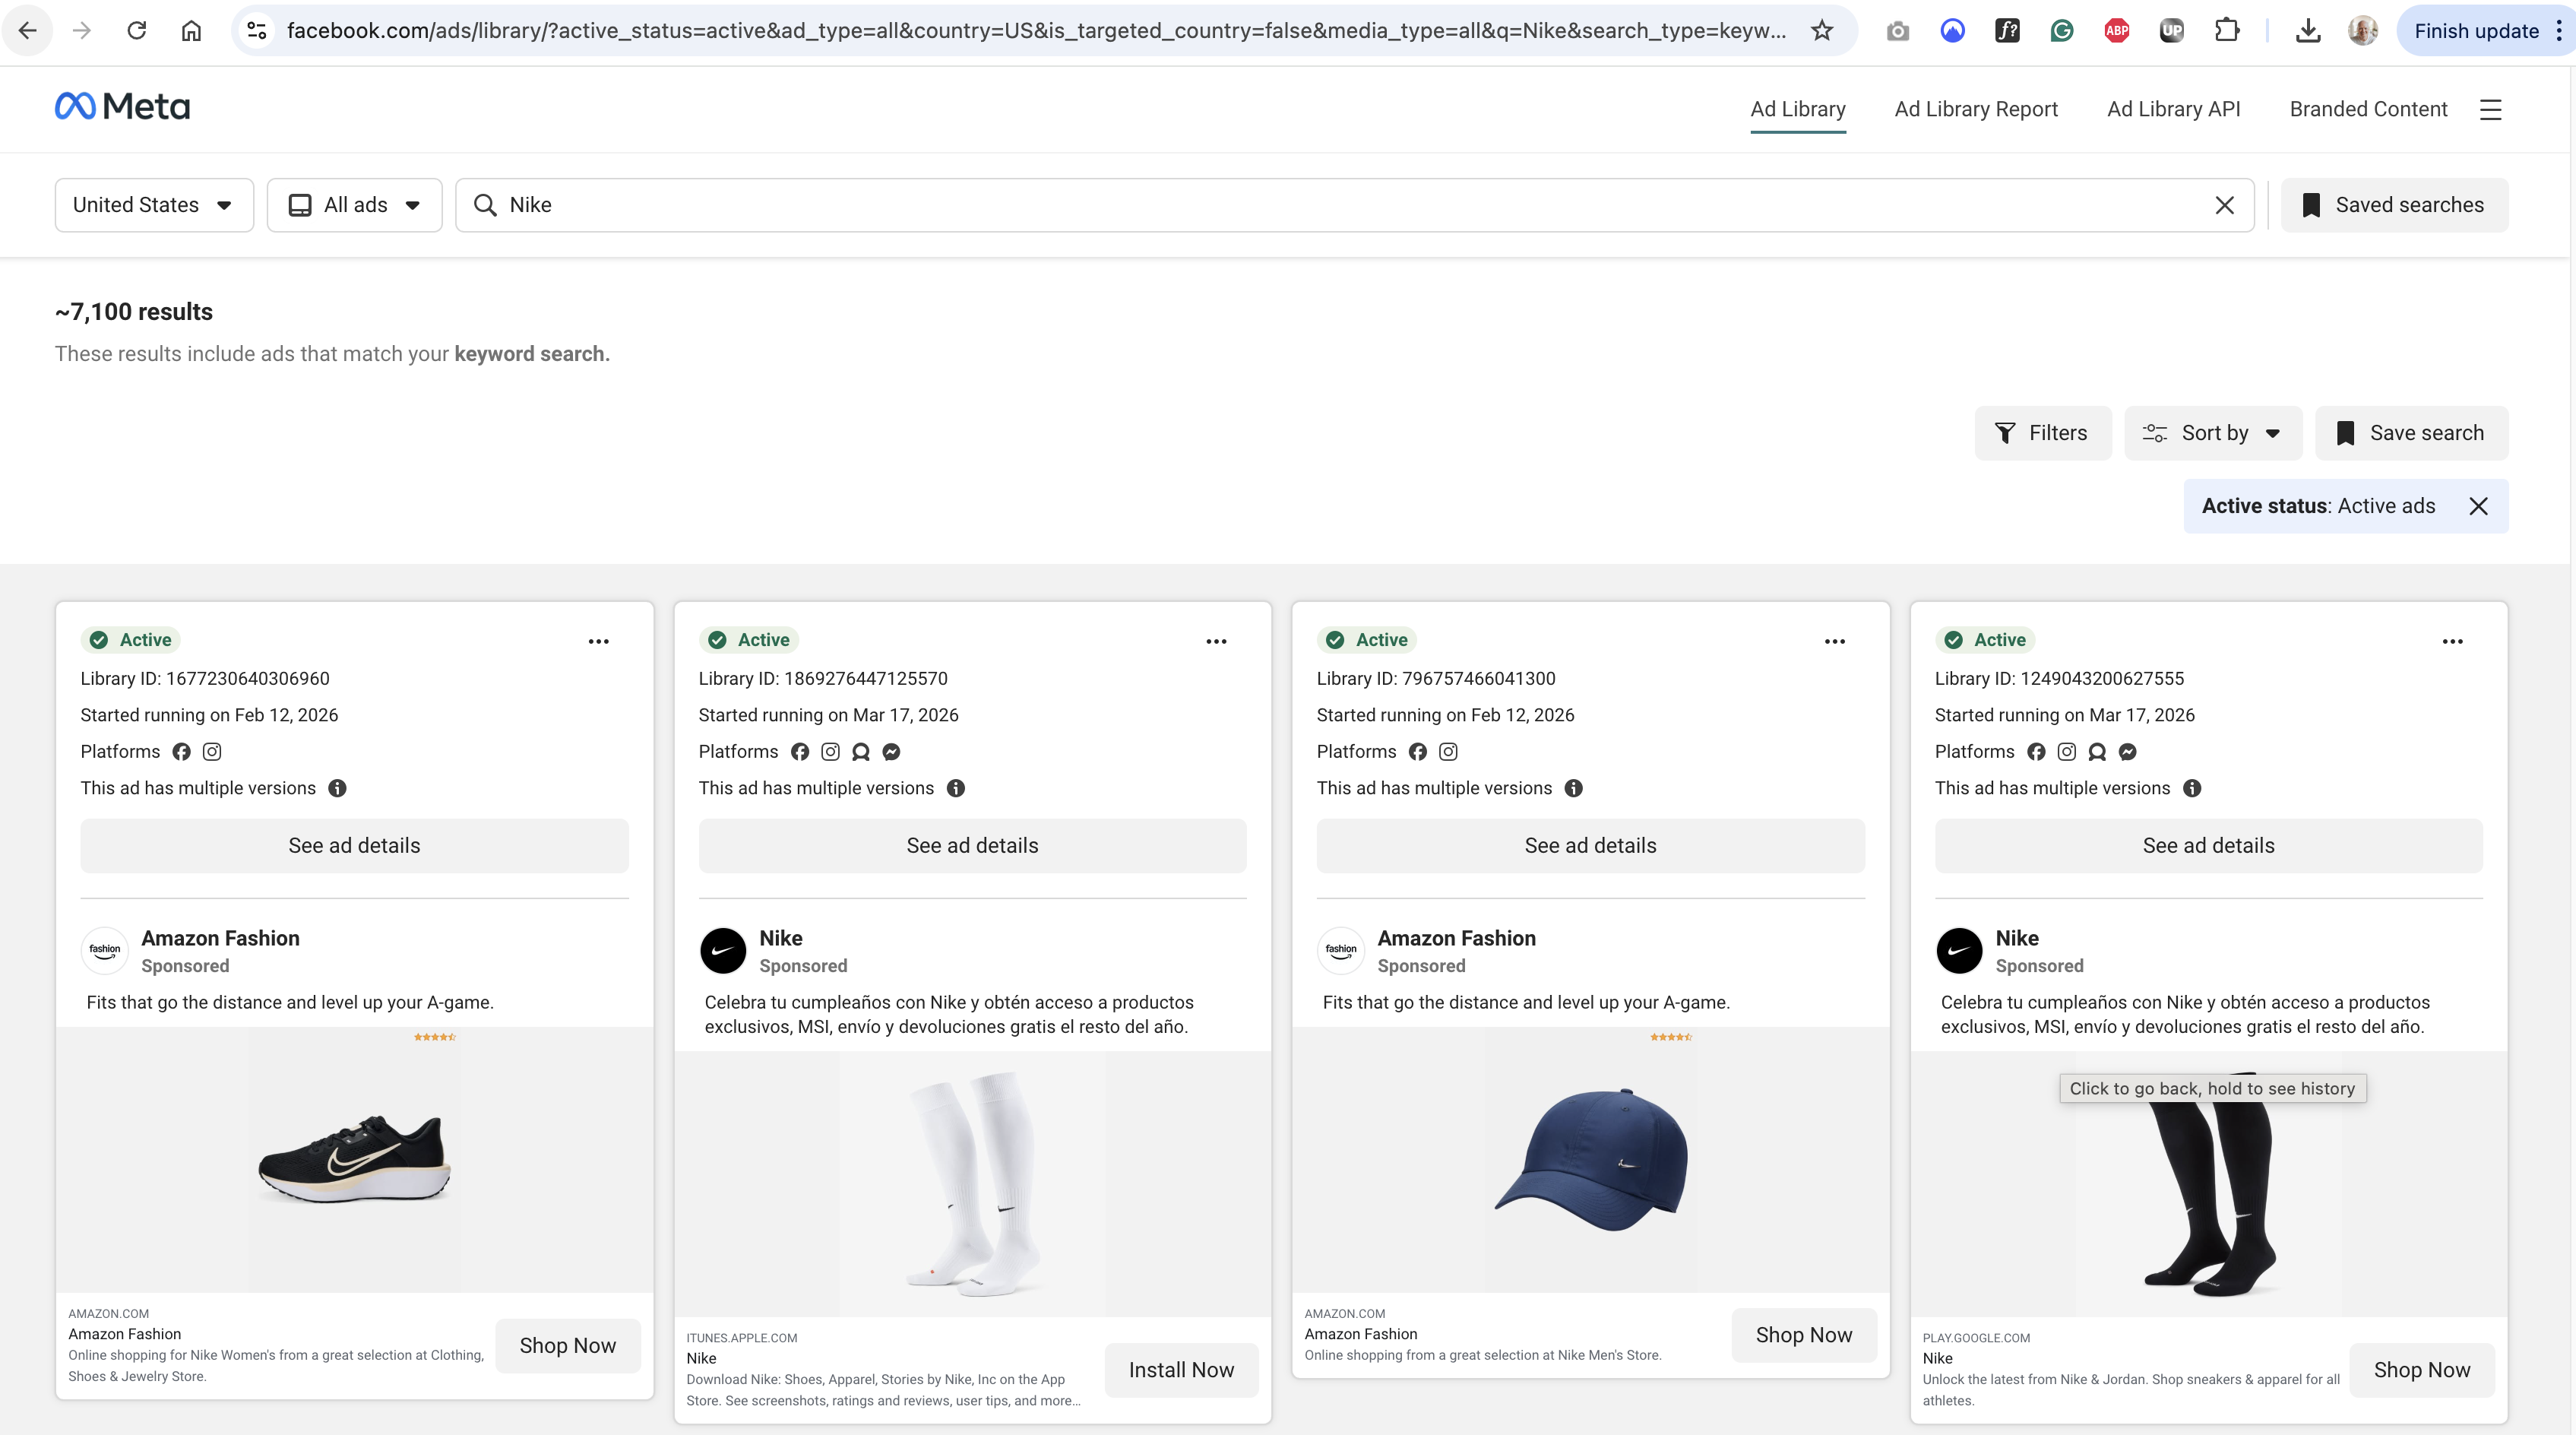Open Amazon Fashion page from the sneaker ad
The height and width of the screenshot is (1435, 2576).
(220, 938)
